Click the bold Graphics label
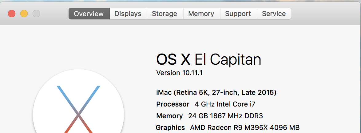The image size is (361, 133). (170, 127)
